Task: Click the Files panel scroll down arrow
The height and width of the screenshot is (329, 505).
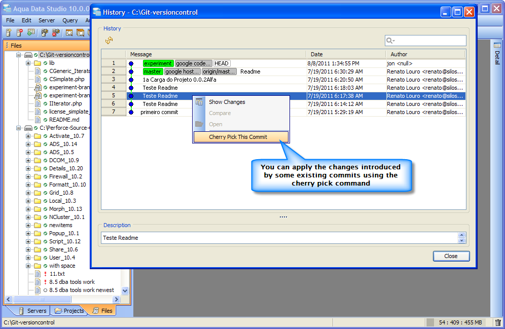Action: 125,290
